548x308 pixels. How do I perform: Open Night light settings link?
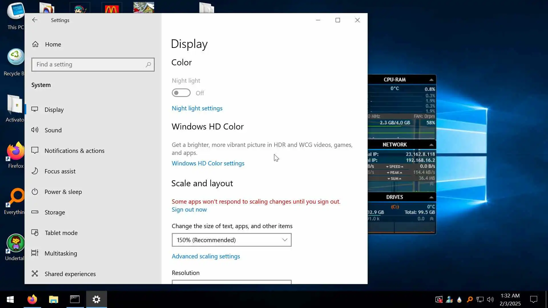pos(197,108)
